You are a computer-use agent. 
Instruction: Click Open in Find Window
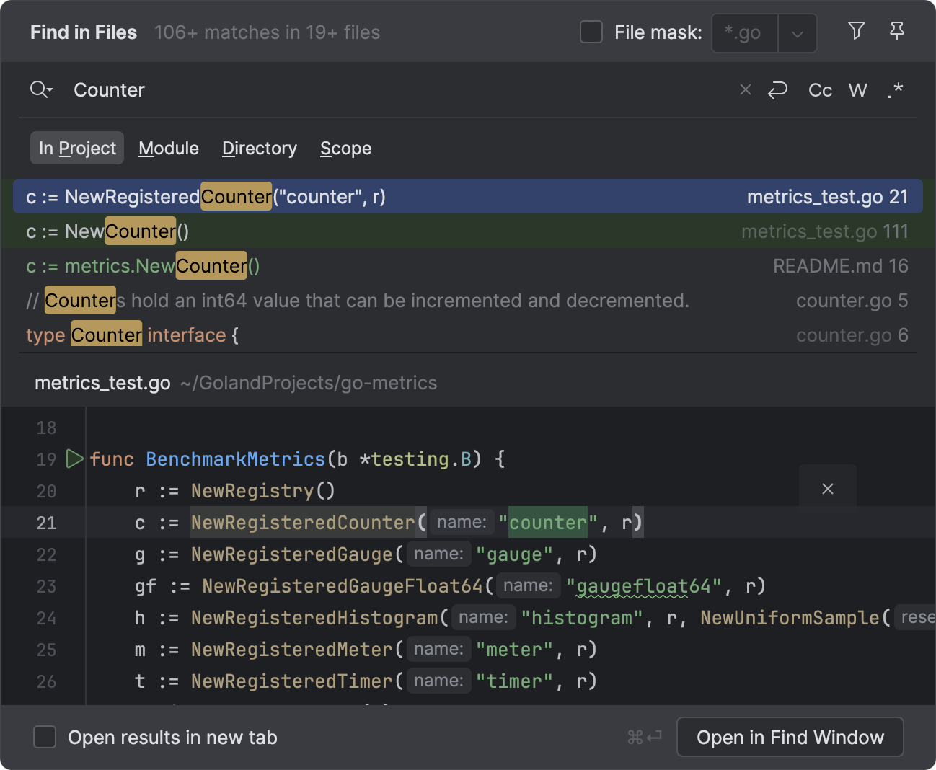(x=790, y=737)
